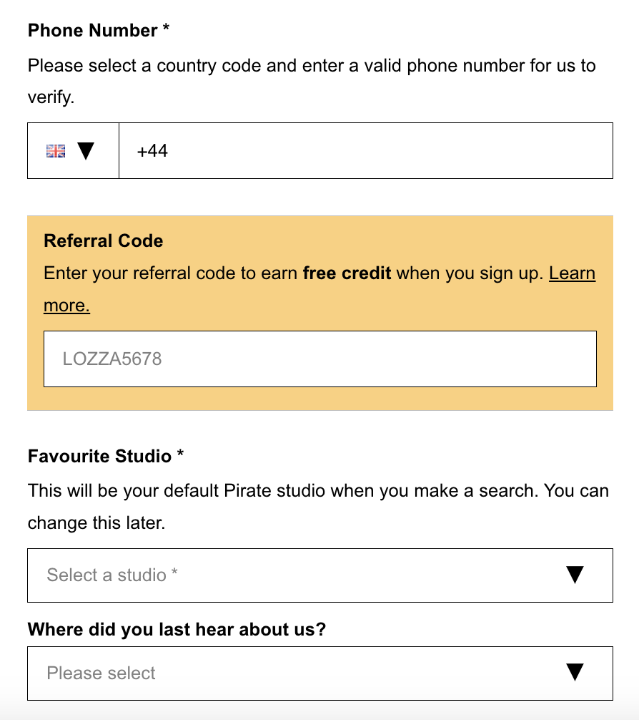The width and height of the screenshot is (639, 720).
Task: Click the phone verification instruction text
Action: (312, 82)
